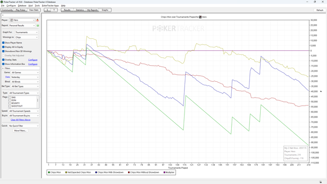Enable the SNG flag checkbox

(x=10, y=97)
